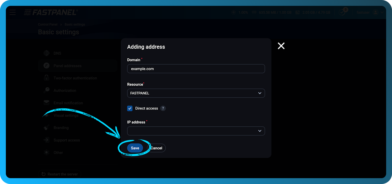Save the new address

[x=135, y=148]
